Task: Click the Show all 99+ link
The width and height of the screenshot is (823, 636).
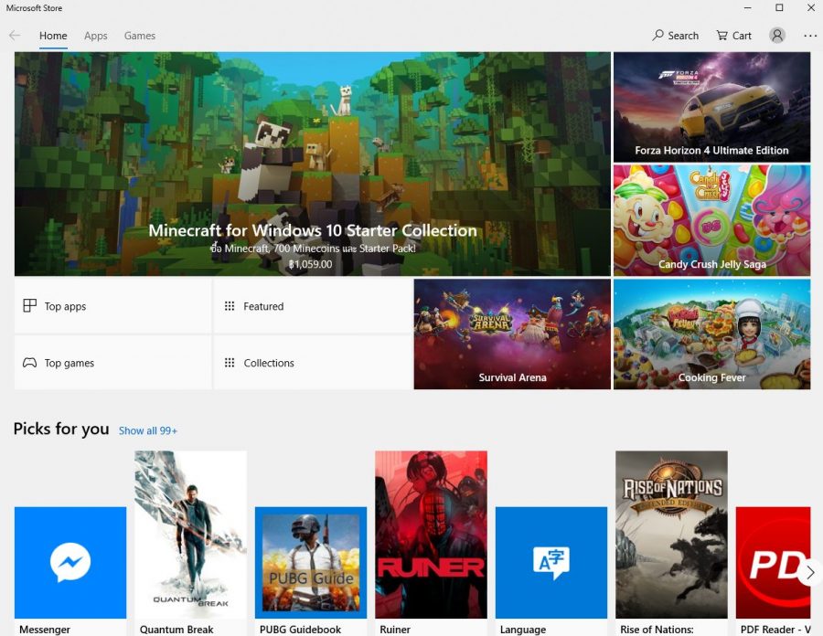Action: [148, 430]
